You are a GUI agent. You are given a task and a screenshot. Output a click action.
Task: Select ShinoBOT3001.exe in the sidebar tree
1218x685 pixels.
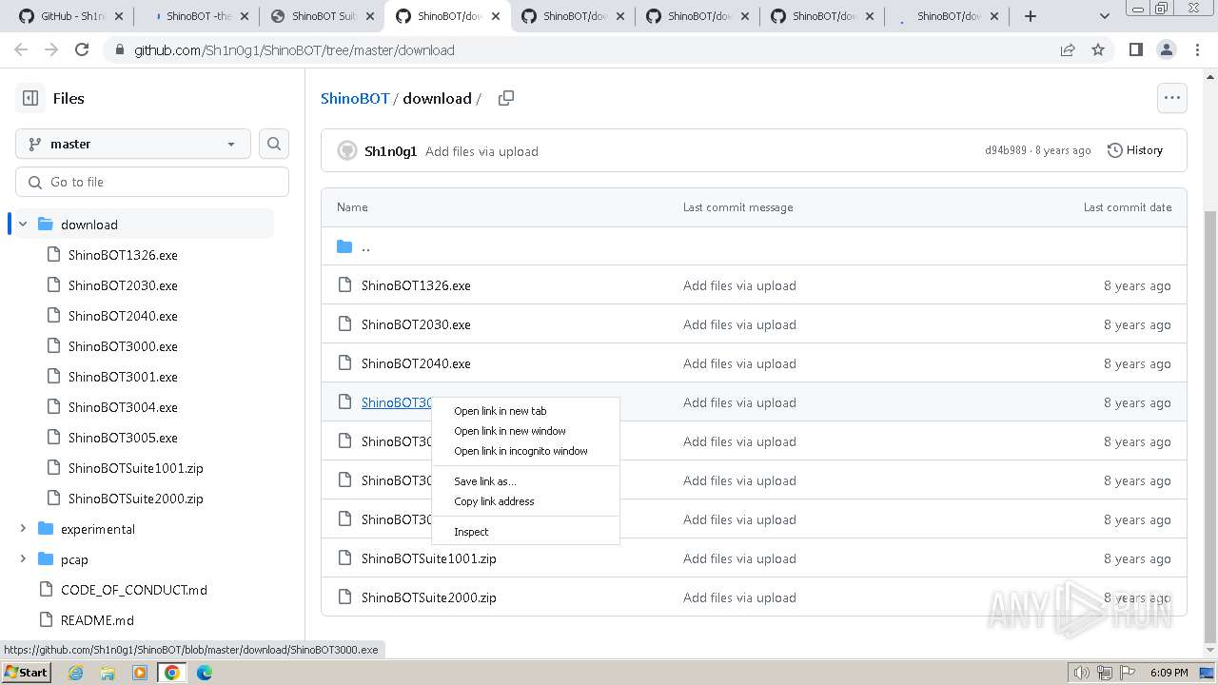[123, 377]
